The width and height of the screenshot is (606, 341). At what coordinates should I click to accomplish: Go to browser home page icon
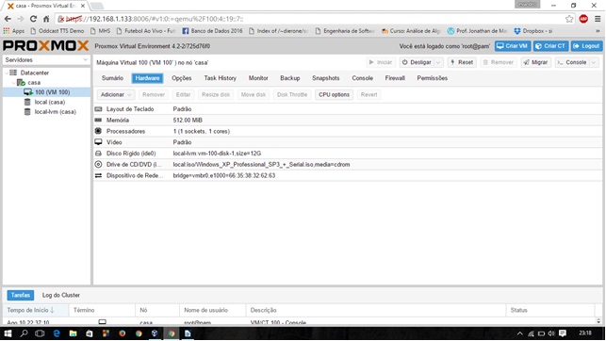46,19
